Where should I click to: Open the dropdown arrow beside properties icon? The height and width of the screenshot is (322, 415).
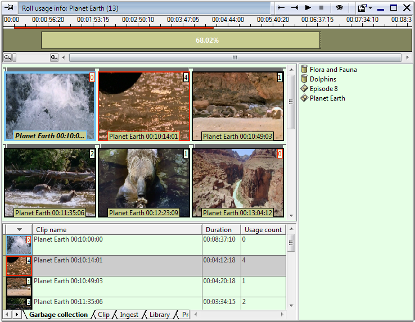pos(370,8)
